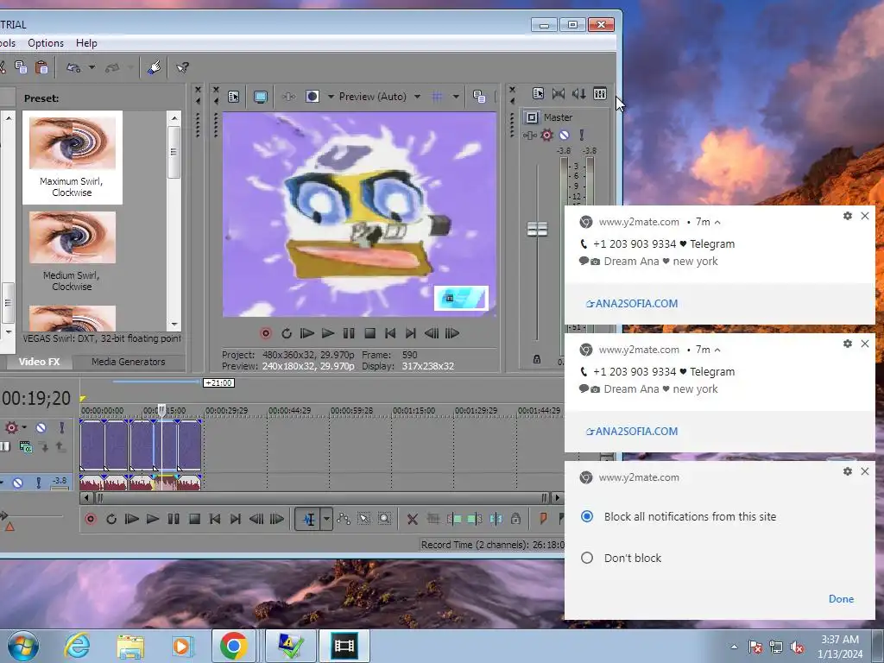Screen dimensions: 884x663
Task: Click the Copy icon in the main toolbar
Action: pyautogui.click(x=21, y=67)
